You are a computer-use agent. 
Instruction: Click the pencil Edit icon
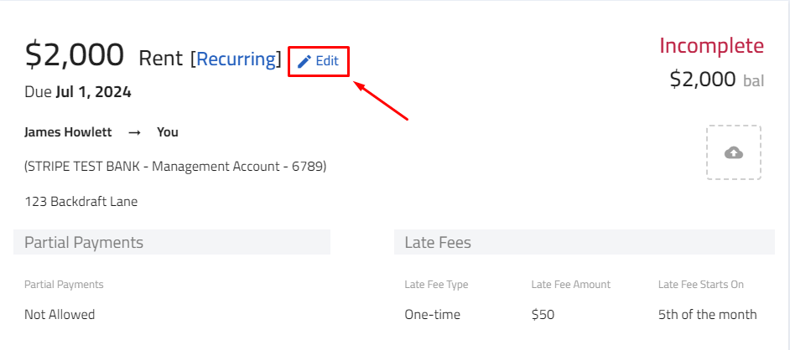(304, 61)
